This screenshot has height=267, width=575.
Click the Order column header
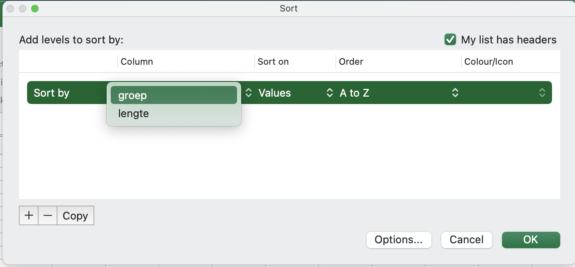pos(351,62)
